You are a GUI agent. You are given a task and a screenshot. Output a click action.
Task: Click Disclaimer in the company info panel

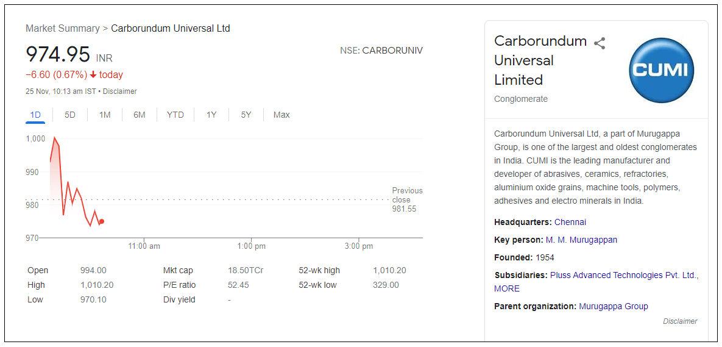[680, 321]
